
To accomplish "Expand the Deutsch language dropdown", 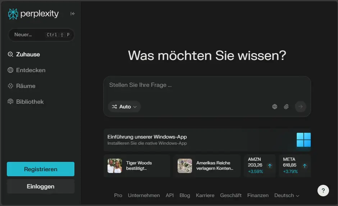I will [x=287, y=196].
